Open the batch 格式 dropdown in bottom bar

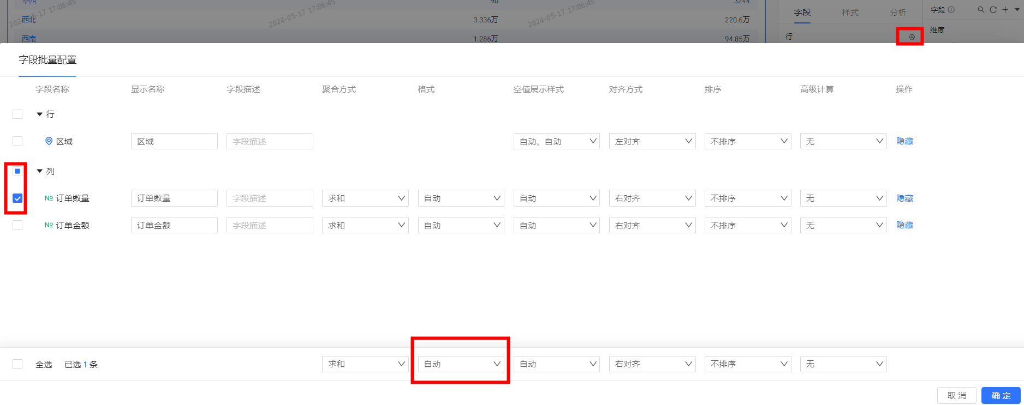461,364
